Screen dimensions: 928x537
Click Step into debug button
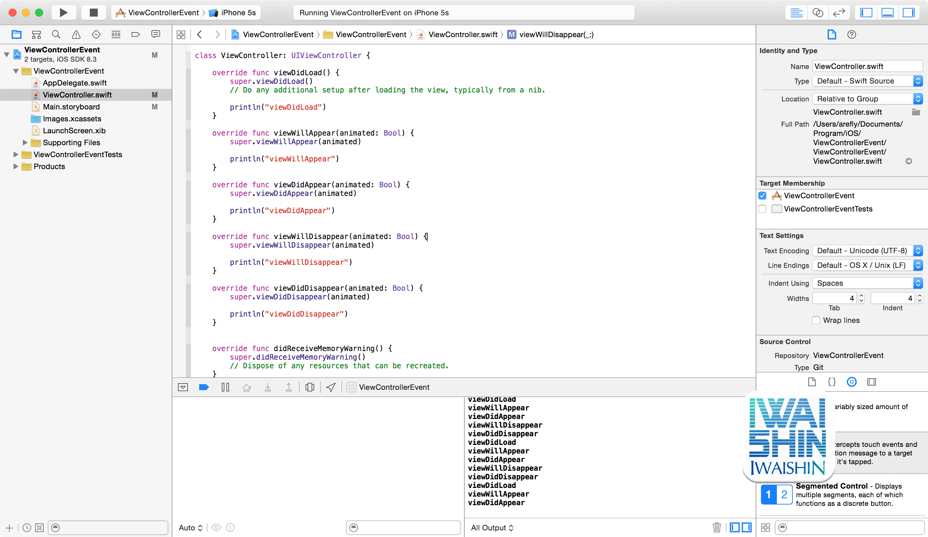click(x=268, y=387)
